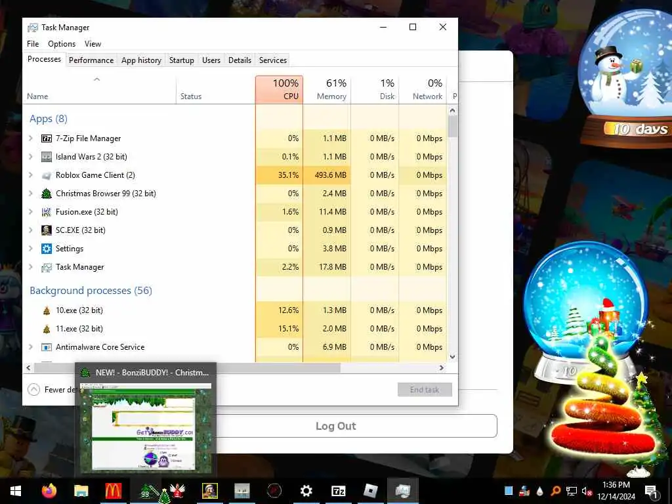672x504 pixels.
Task: Click the muted volume tray icon
Action: [587, 491]
